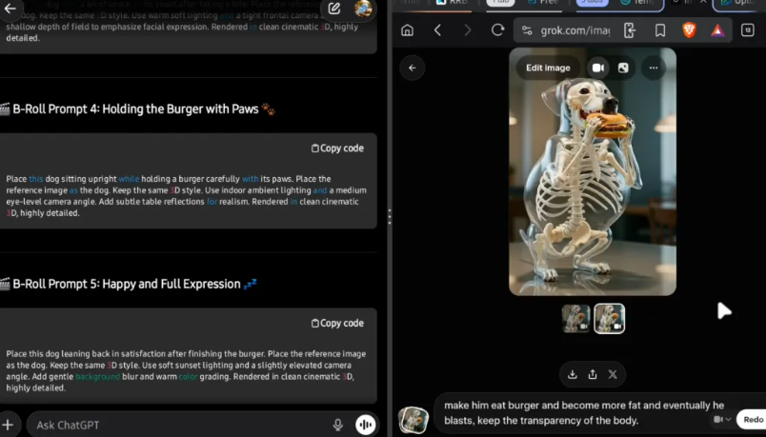
Task: Copy code for B-Roll Prompt 5
Action: [337, 324]
